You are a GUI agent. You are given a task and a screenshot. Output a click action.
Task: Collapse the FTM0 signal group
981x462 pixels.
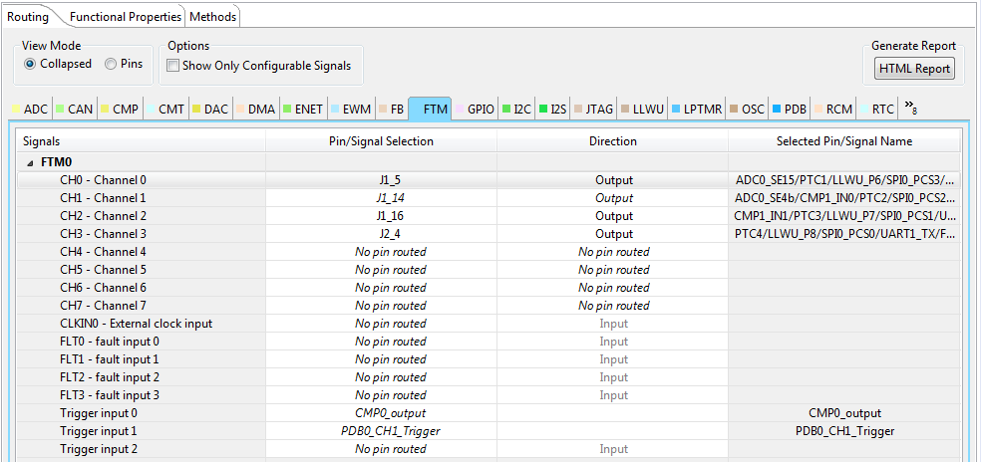tap(31, 162)
